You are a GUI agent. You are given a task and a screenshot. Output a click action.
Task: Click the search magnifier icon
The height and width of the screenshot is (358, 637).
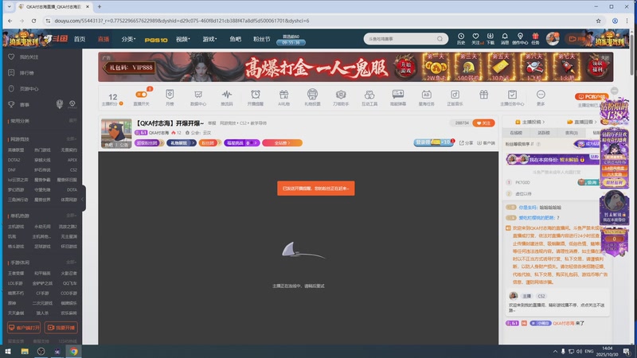pos(440,39)
